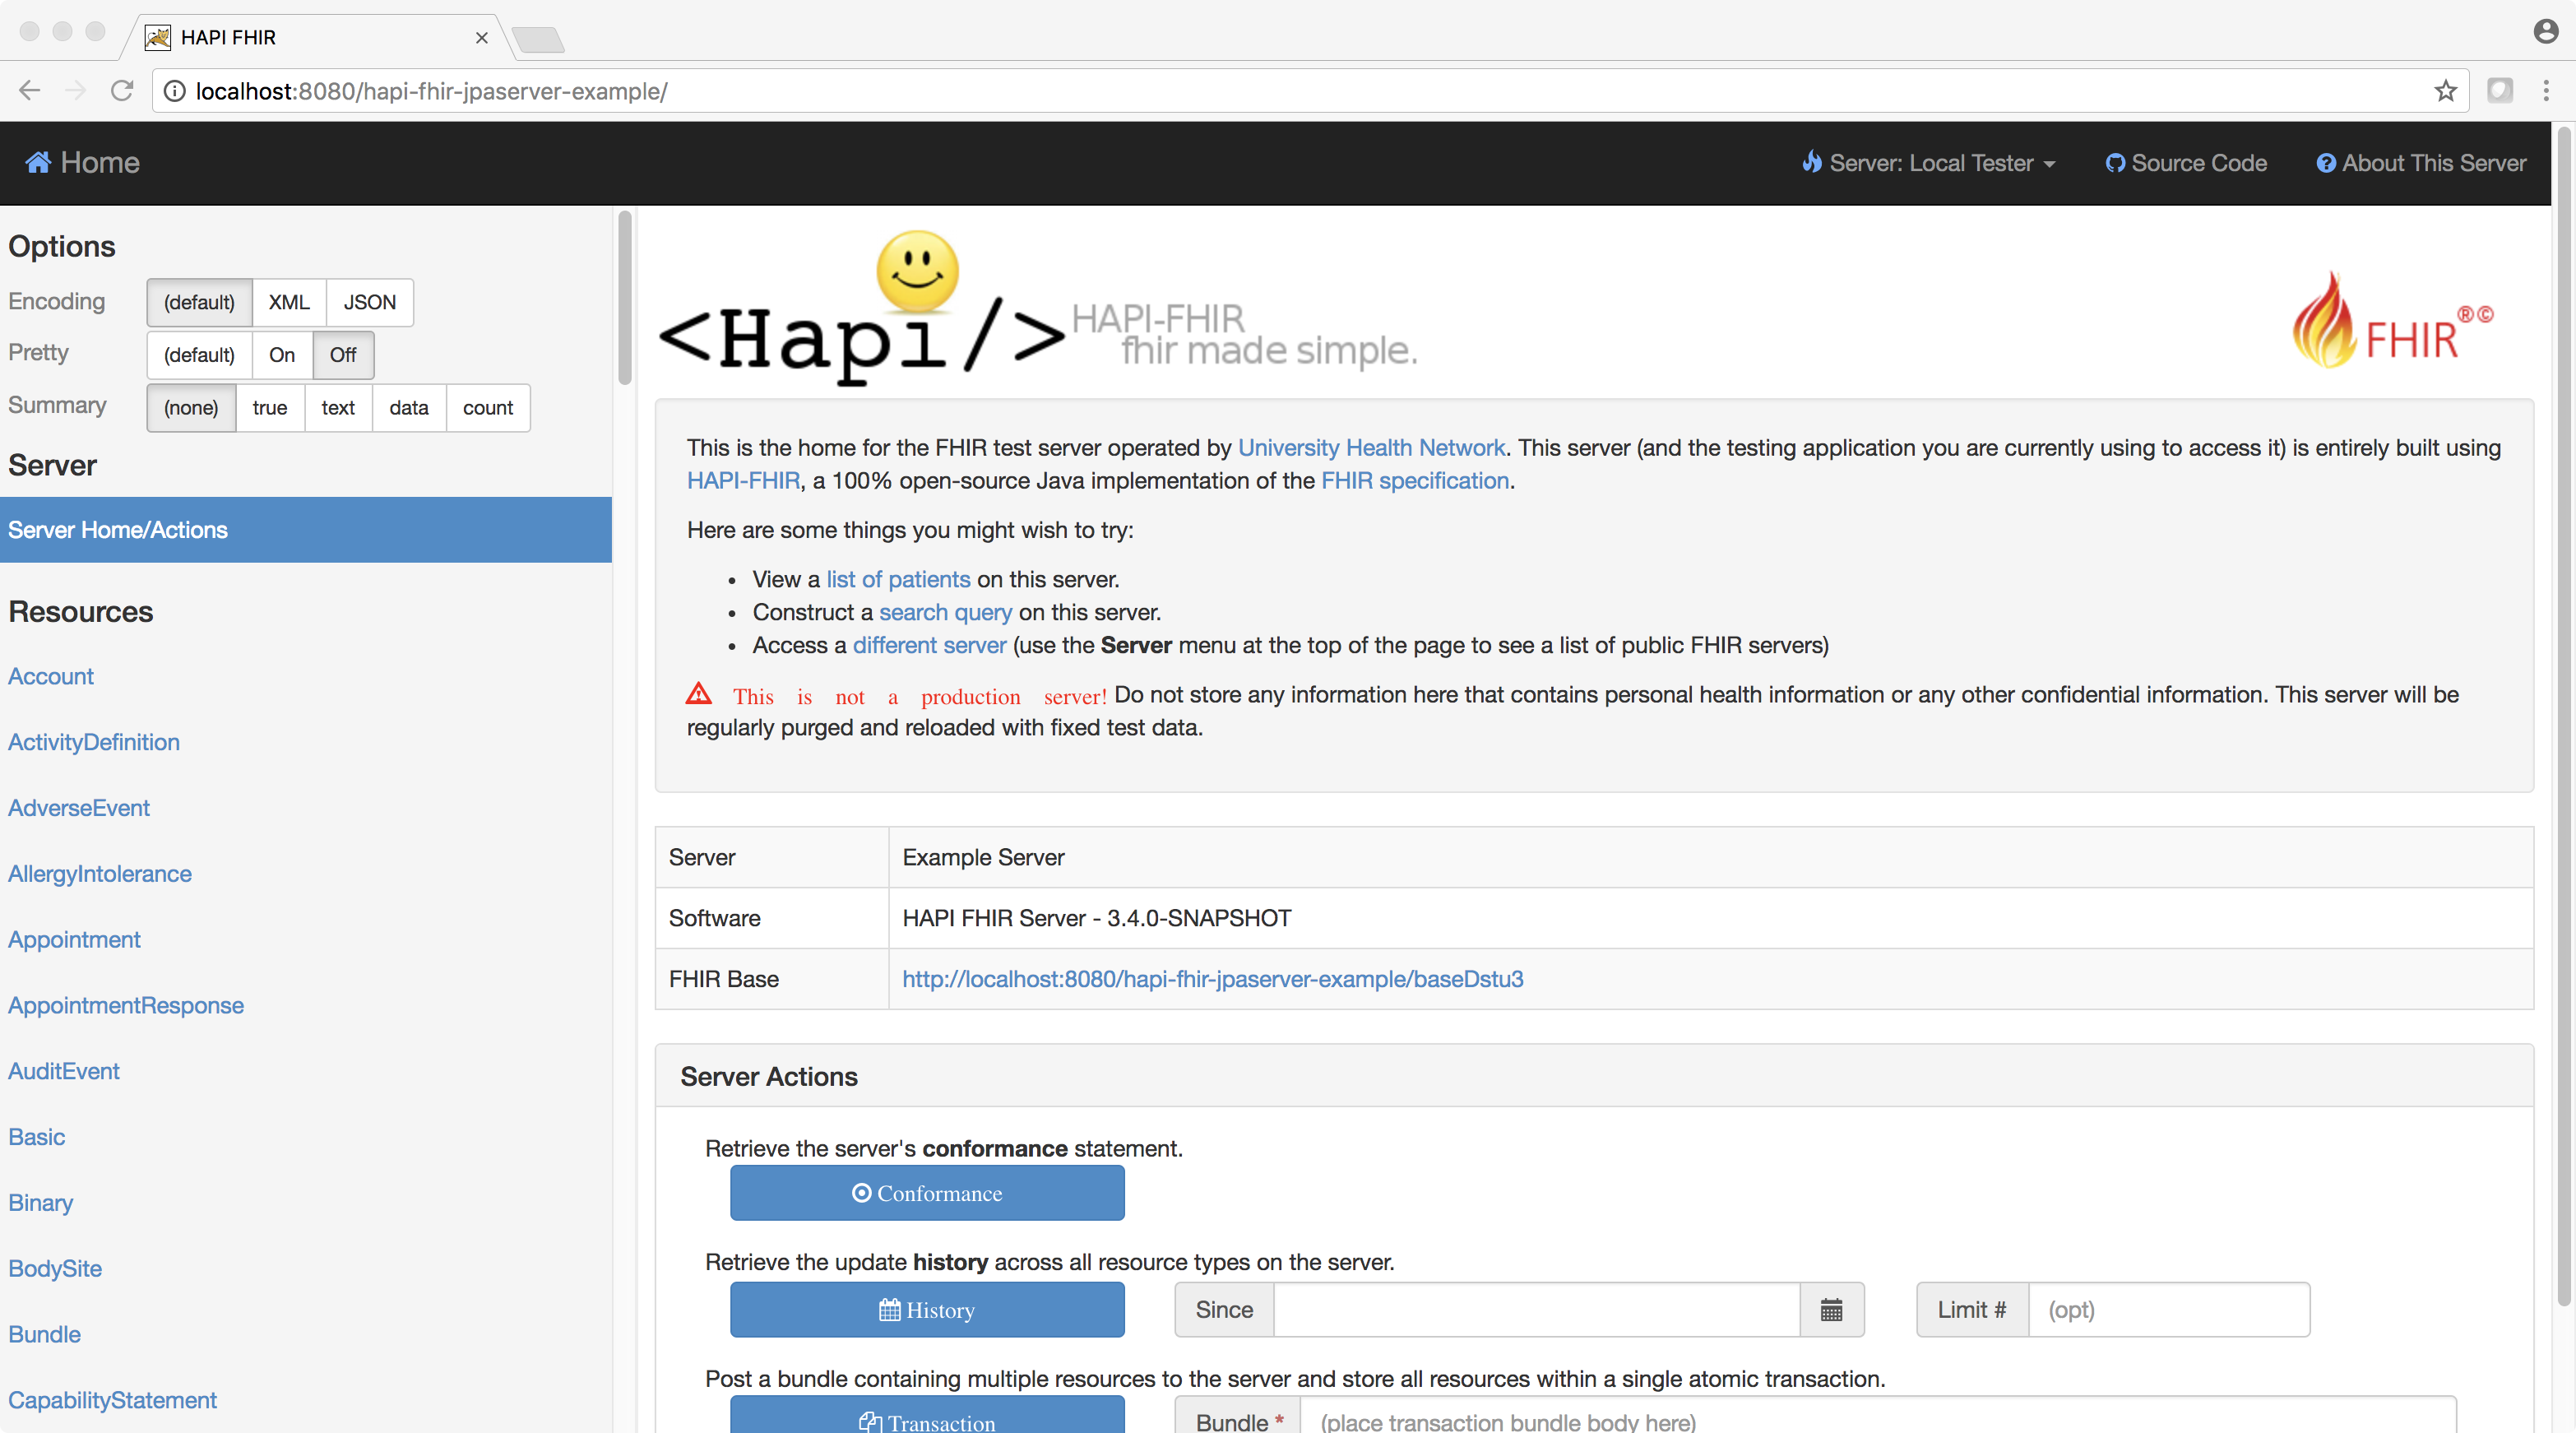The width and height of the screenshot is (2576, 1433).
Task: Open the search query link
Action: pyautogui.click(x=946, y=612)
